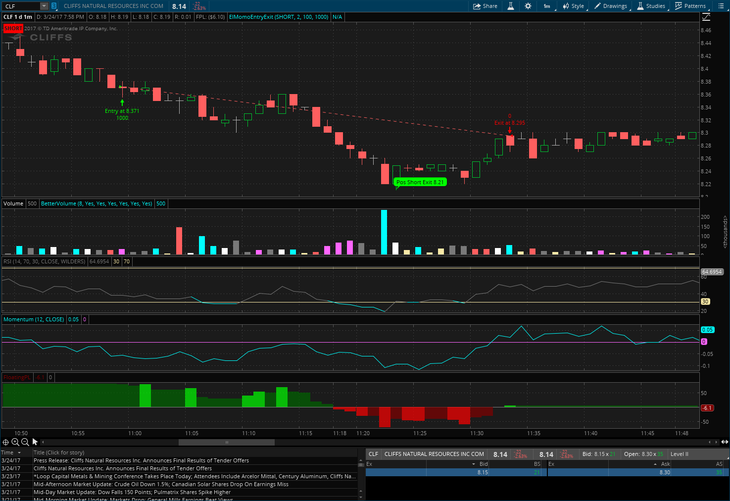Screen dimensions: 730x501
Task: Click the yellow 30 RSI level tag
Action: [x=705, y=301]
